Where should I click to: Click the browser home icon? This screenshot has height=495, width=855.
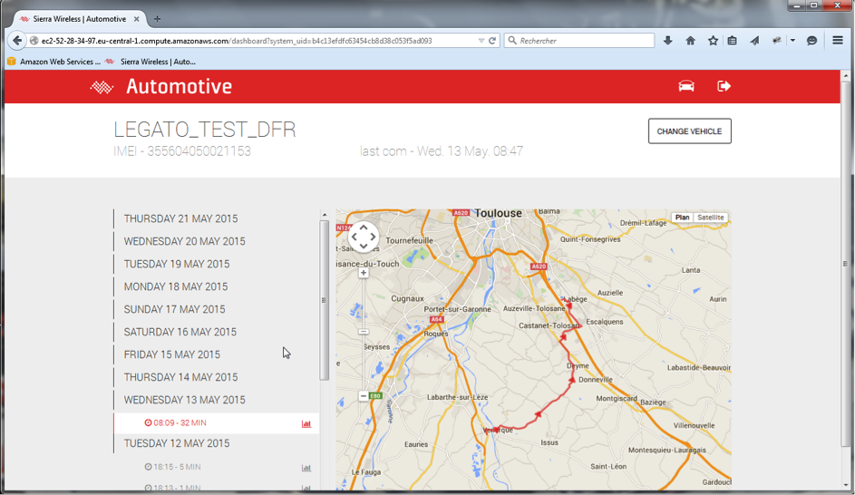690,40
